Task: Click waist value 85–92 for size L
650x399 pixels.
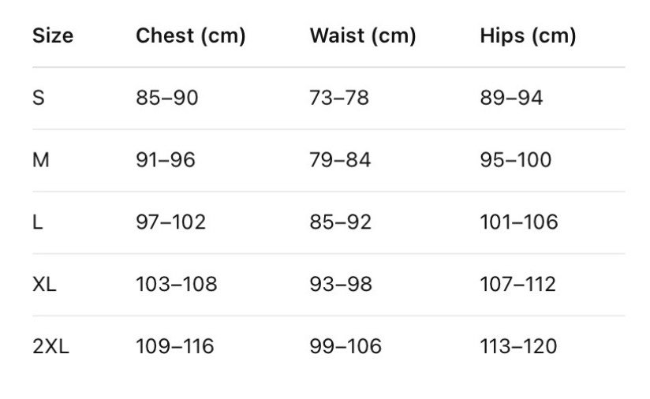Action: point(340,223)
